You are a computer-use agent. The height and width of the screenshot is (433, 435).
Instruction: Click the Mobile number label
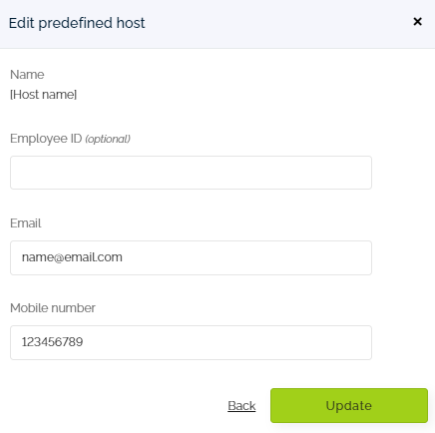click(x=53, y=308)
